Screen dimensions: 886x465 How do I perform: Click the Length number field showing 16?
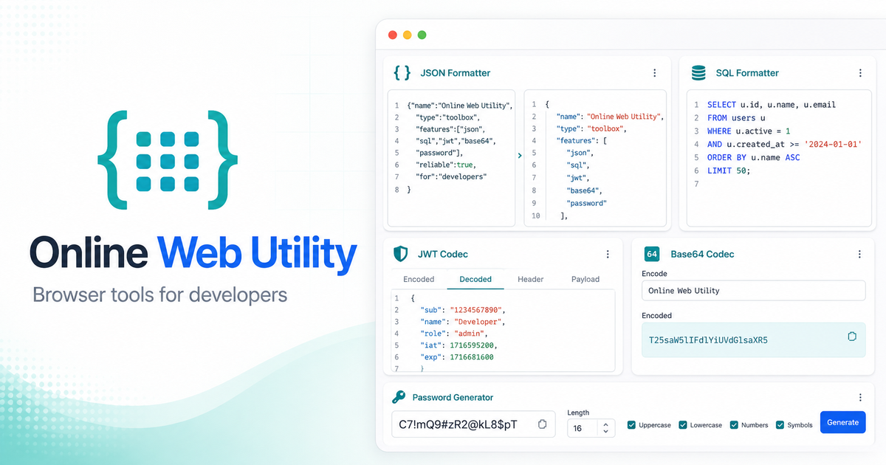point(591,428)
